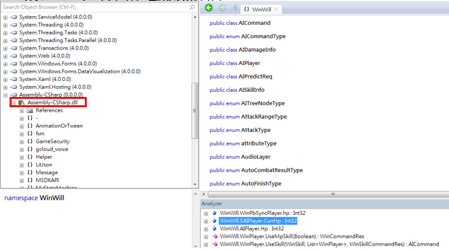This screenshot has width=449, height=250.
Task: Collapse the Assembly-CSharp.dll module node
Action: click(13, 103)
